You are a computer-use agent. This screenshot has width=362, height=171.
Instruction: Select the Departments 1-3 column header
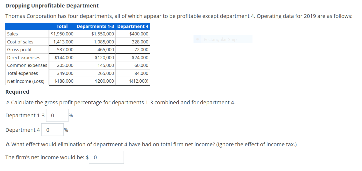click(95, 26)
